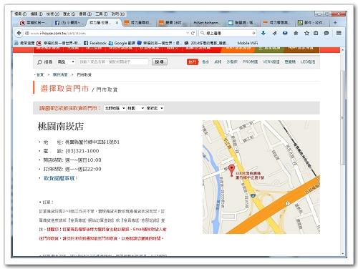Open the LED燈泡 link
This screenshot has height=269, width=358.
coord(308,62)
